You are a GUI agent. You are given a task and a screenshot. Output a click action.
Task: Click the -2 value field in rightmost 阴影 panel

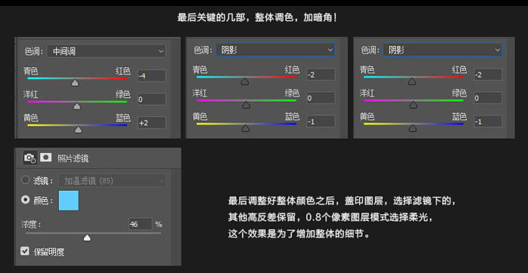pos(487,75)
